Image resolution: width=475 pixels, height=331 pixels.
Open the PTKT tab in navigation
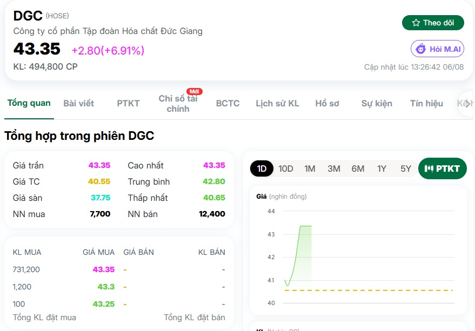(x=128, y=104)
